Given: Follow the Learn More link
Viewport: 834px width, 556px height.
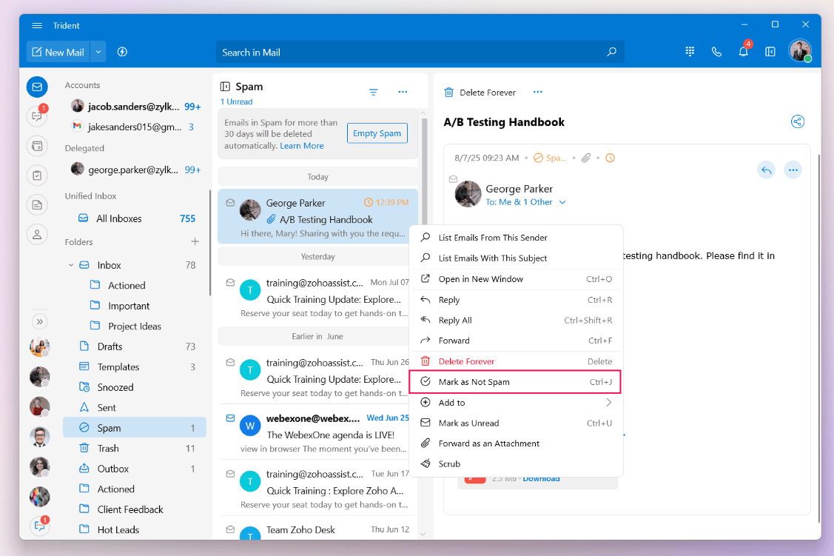Looking at the screenshot, I should click(x=302, y=146).
